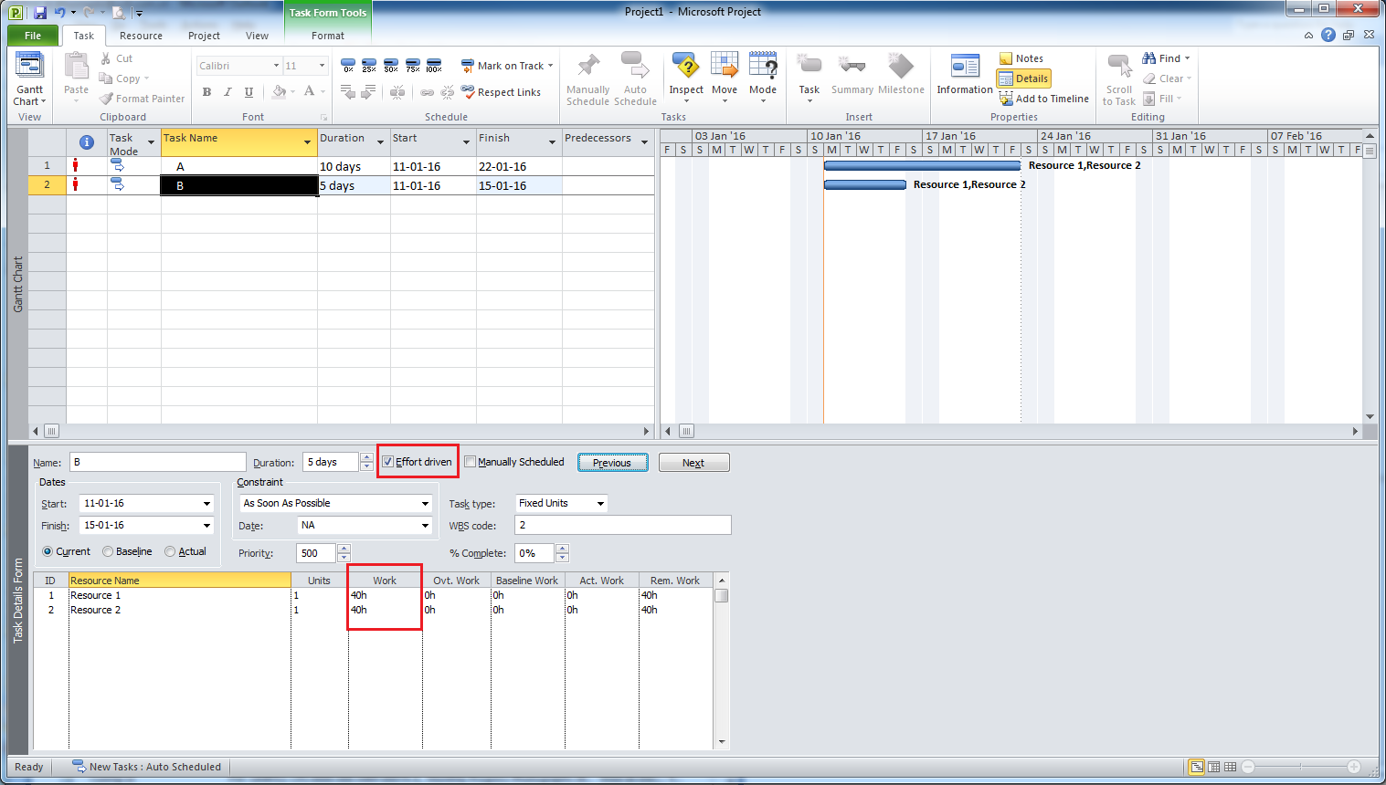Image resolution: width=1386 pixels, height=785 pixels.
Task: Click the WBS code input field
Action: [622, 525]
